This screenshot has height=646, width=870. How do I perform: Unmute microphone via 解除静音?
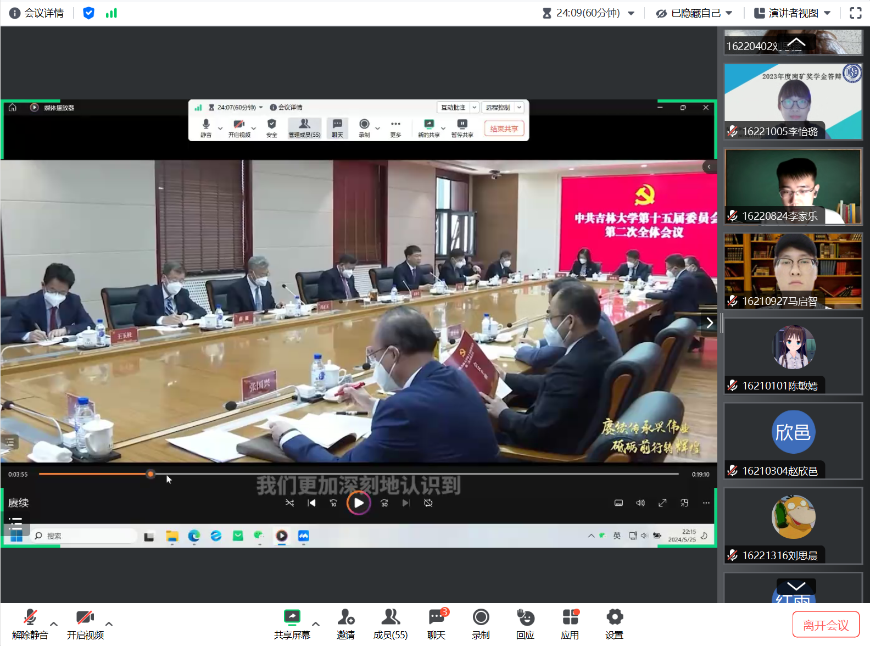[x=30, y=623]
